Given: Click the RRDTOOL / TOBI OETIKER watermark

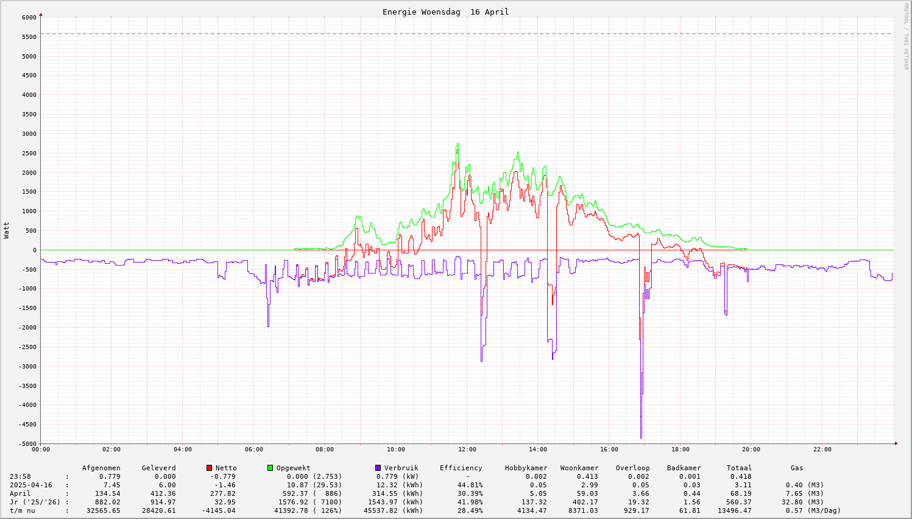Looking at the screenshot, I should coord(906,36).
